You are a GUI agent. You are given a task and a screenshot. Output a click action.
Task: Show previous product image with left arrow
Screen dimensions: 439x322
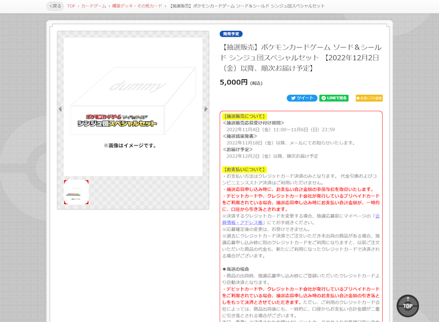[60, 108]
